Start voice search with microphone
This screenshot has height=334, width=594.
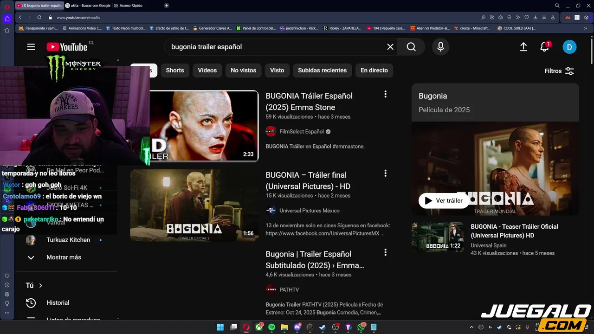[440, 47]
